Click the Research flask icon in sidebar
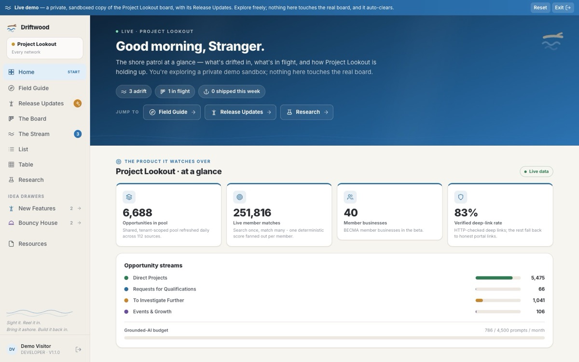The width and height of the screenshot is (579, 362). (x=11, y=180)
